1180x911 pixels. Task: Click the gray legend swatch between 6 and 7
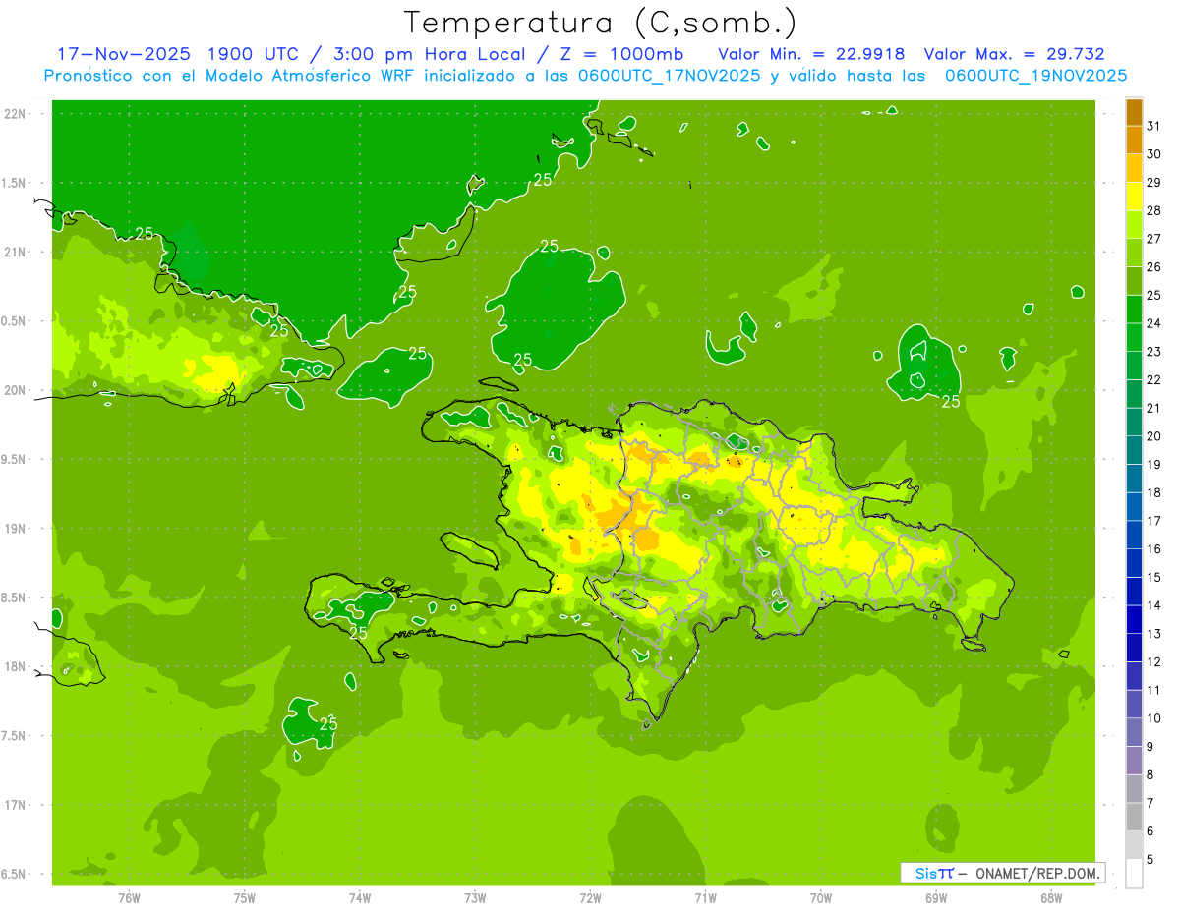click(1134, 818)
